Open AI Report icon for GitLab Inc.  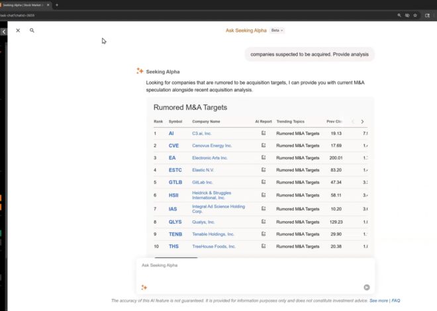(x=263, y=182)
